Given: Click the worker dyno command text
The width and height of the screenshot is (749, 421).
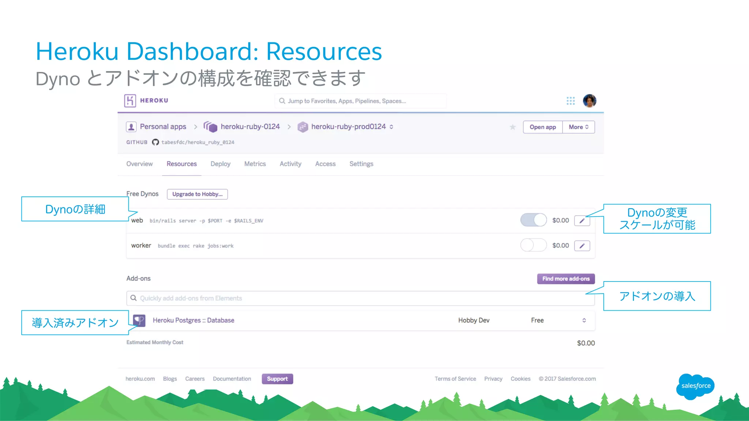Looking at the screenshot, I should click(x=195, y=246).
